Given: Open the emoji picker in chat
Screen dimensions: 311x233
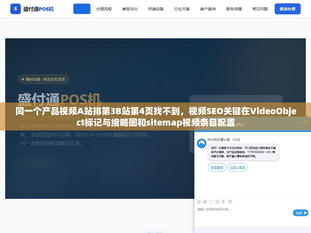Looking at the screenshot, I should (199, 202).
